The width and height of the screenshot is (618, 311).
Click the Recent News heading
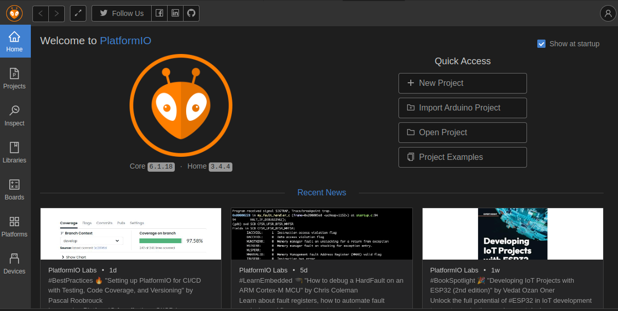pos(322,192)
